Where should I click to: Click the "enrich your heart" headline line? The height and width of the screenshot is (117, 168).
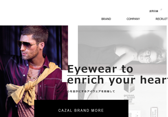118,80
